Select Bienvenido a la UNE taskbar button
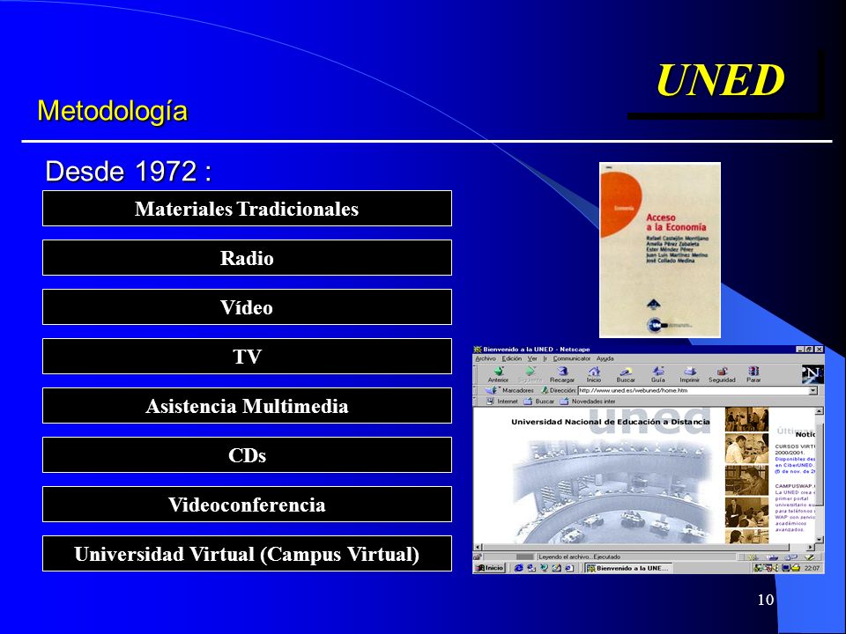The width and height of the screenshot is (846, 634). coord(627,568)
